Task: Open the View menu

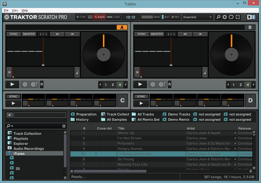Action: 15,10
